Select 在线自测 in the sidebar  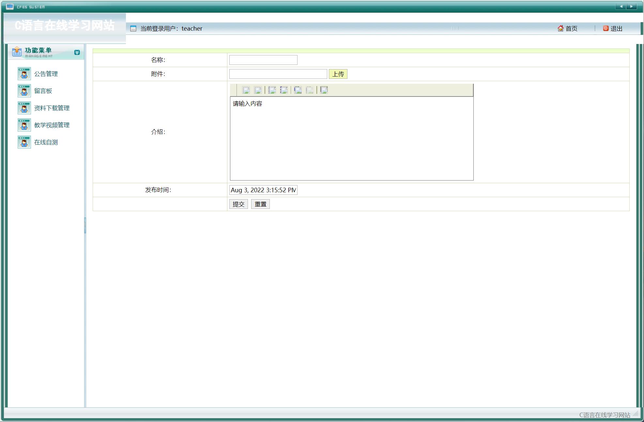pyautogui.click(x=46, y=142)
